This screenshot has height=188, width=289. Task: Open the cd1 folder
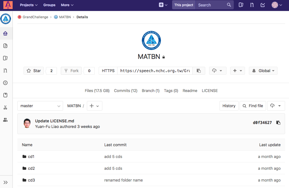tap(31, 157)
